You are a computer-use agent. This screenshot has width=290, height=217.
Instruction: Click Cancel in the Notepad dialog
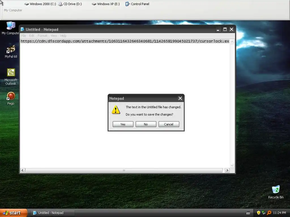pos(169,124)
